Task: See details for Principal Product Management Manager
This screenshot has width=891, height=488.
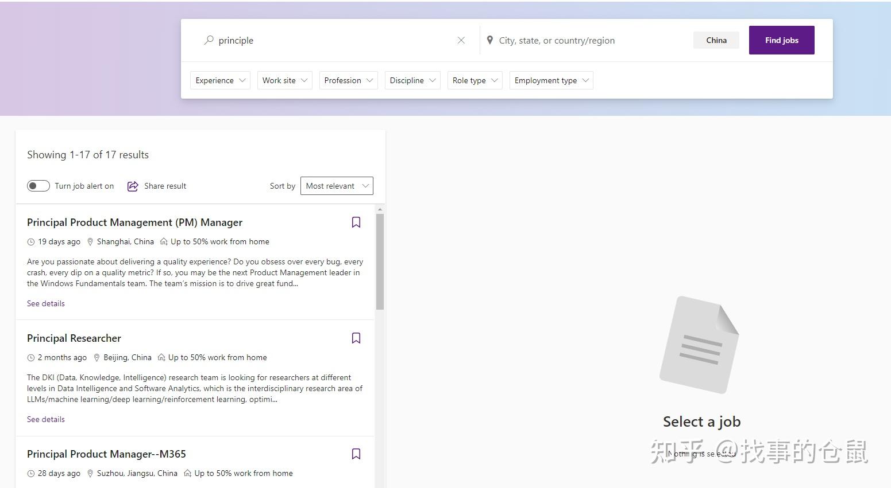Action: 46,303
